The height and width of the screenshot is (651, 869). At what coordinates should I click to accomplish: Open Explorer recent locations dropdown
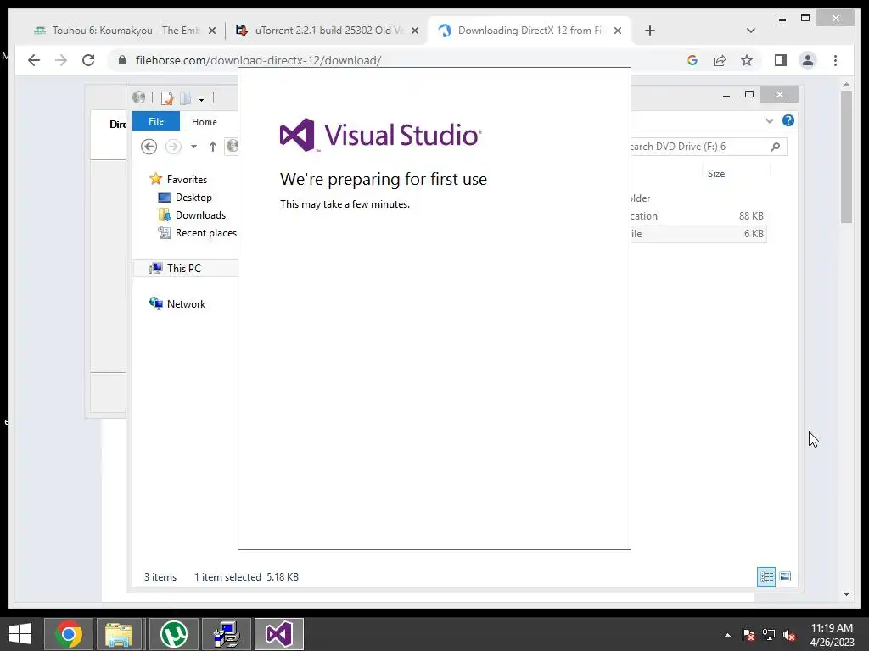193,147
